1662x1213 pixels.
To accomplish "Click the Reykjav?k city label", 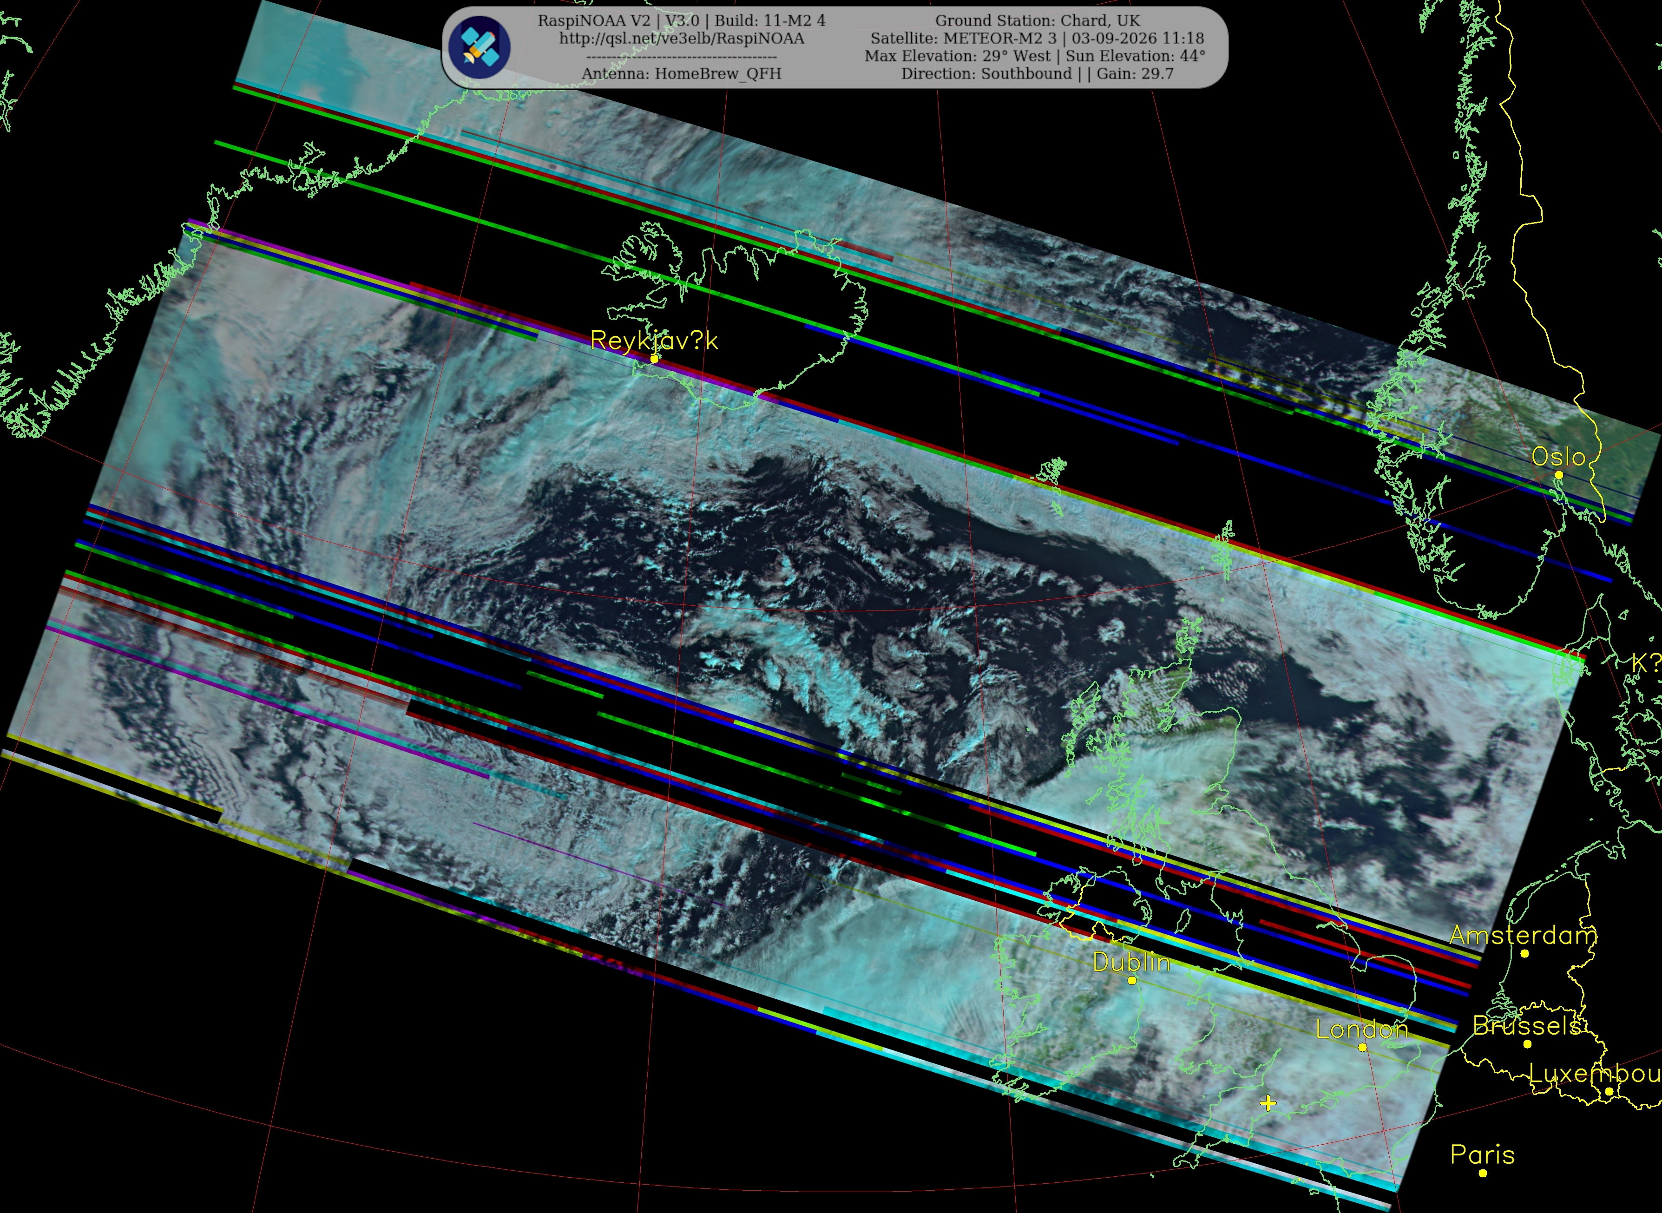I will [x=654, y=341].
